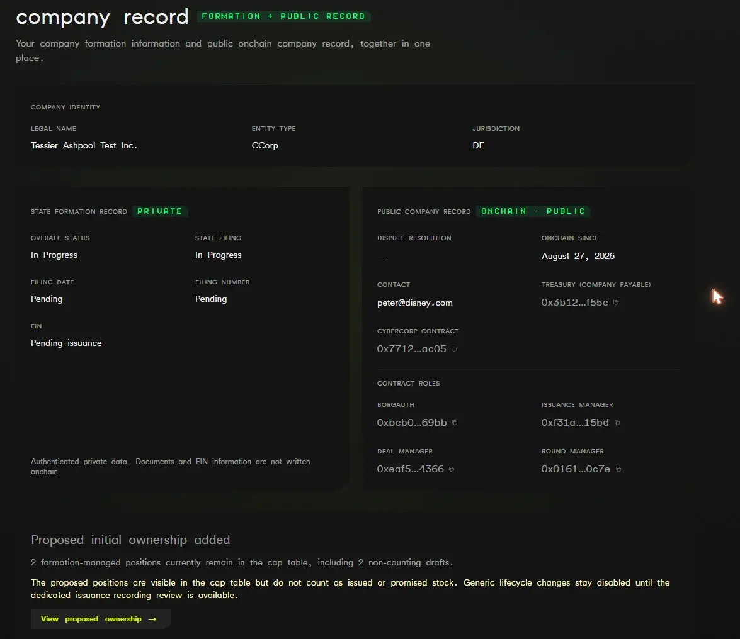Viewport: 740px width, 639px height.
Task: Select contact email peter@disney.com
Action: click(415, 303)
